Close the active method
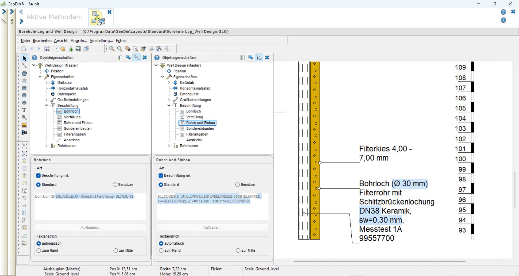 [x=109, y=12]
